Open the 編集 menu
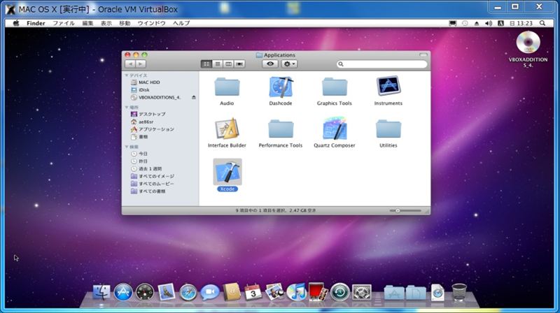Image resolution: width=560 pixels, height=313 pixels. coord(87,23)
